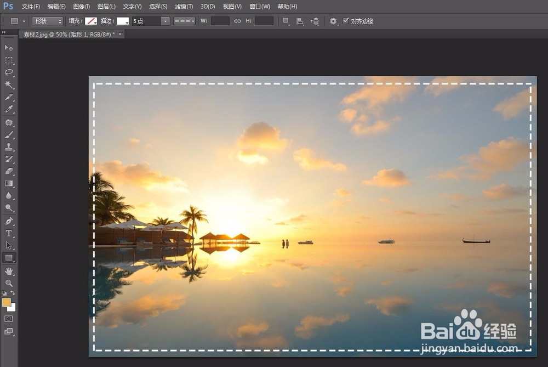The height and width of the screenshot is (367, 548).
Task: Click the stroke width field showing 5 点
Action: 147,21
